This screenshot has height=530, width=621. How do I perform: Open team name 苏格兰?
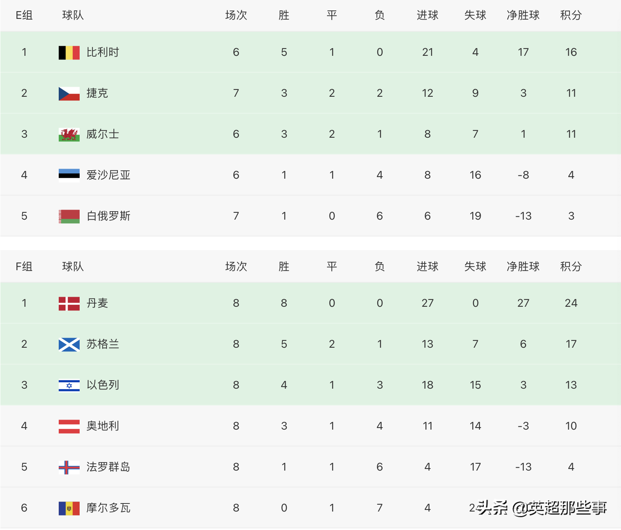(103, 344)
